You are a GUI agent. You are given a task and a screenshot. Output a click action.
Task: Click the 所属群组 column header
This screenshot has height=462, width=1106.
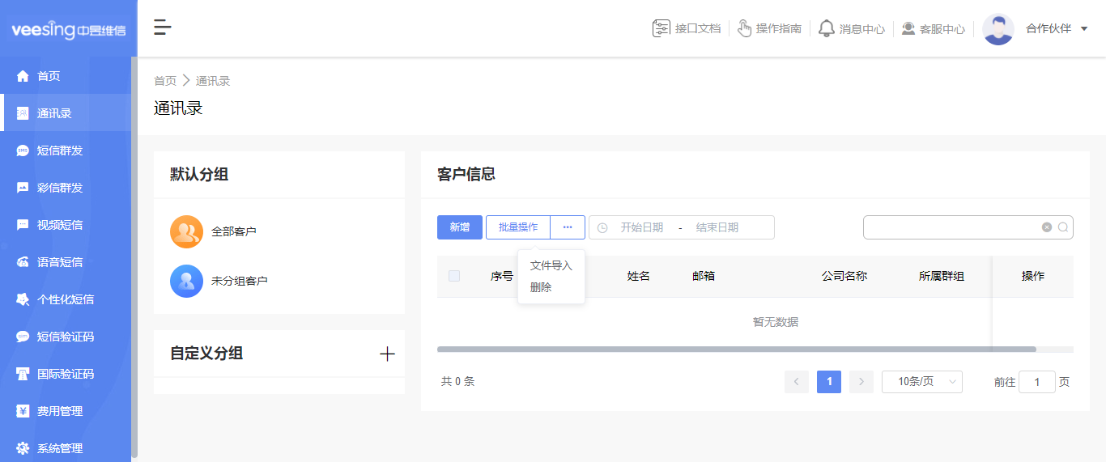(x=942, y=276)
